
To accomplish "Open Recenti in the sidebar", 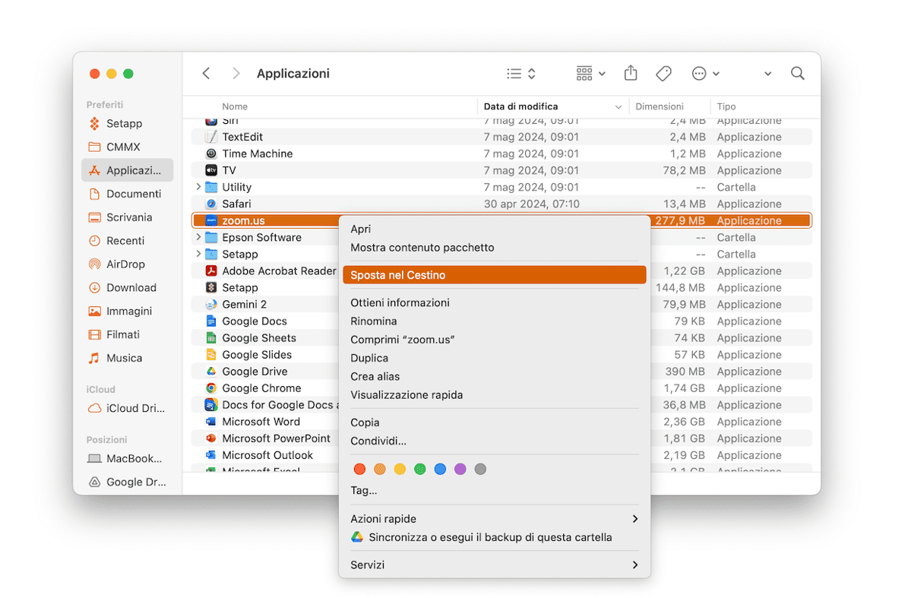I will [x=127, y=241].
